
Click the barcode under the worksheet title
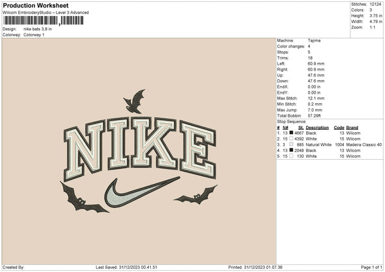click(44, 21)
